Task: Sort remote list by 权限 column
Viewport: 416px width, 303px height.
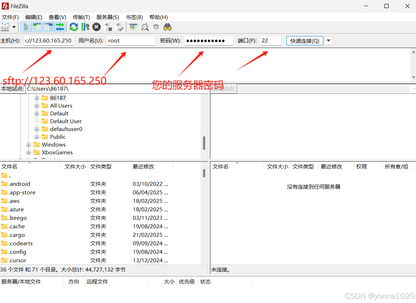Action: (x=368, y=166)
